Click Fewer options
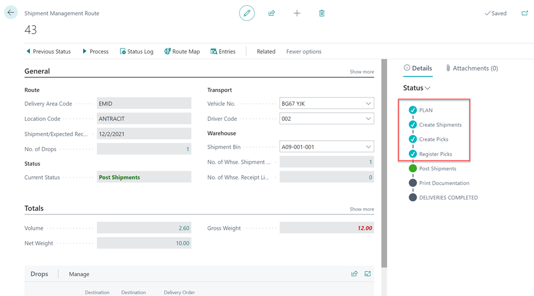 304,51
